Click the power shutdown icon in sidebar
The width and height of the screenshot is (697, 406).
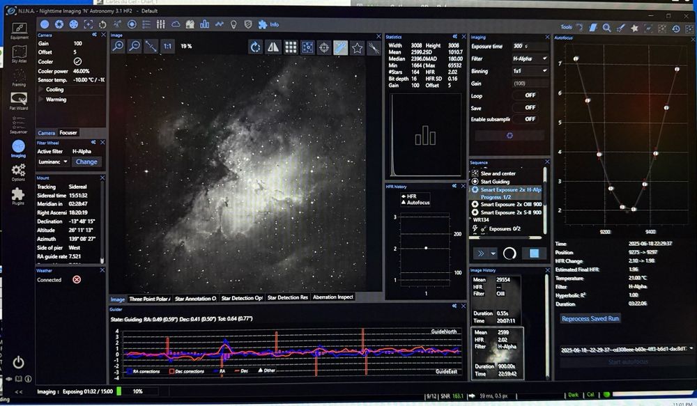pyautogui.click(x=18, y=362)
